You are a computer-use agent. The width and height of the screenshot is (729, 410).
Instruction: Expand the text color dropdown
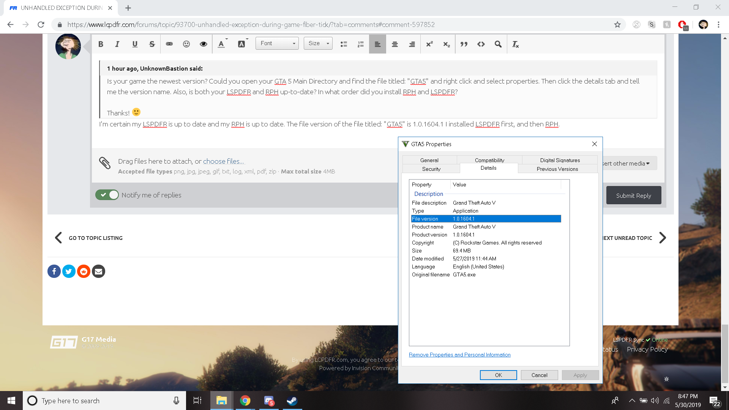(222, 44)
